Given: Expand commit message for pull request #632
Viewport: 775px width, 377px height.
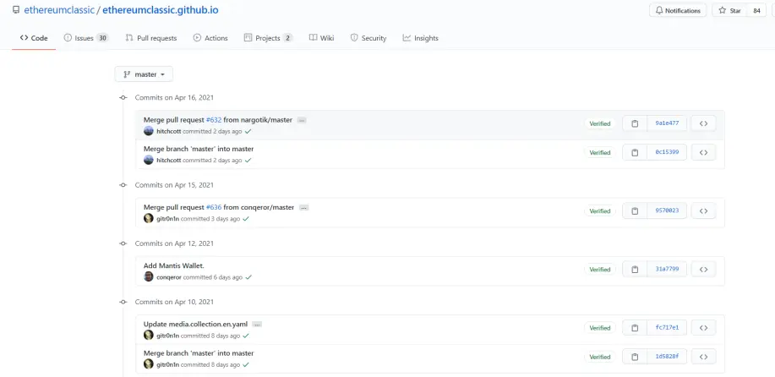Looking at the screenshot, I should (302, 120).
